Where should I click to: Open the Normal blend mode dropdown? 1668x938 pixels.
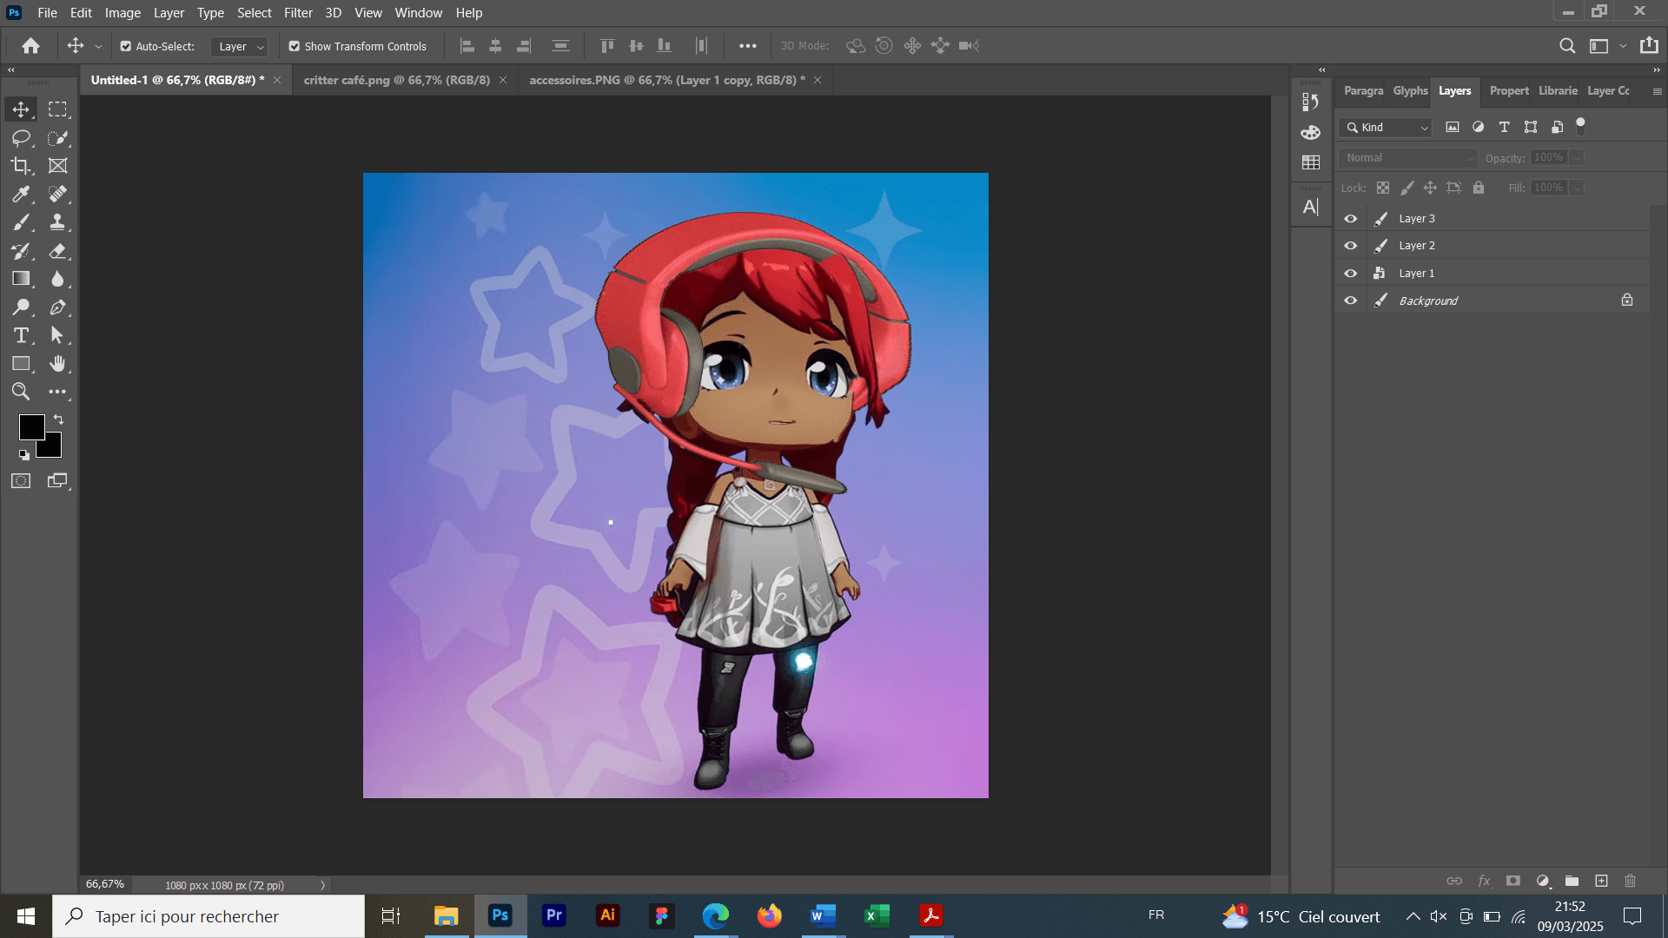coord(1407,158)
